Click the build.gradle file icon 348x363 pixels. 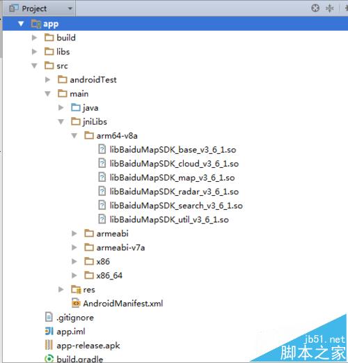point(49,359)
